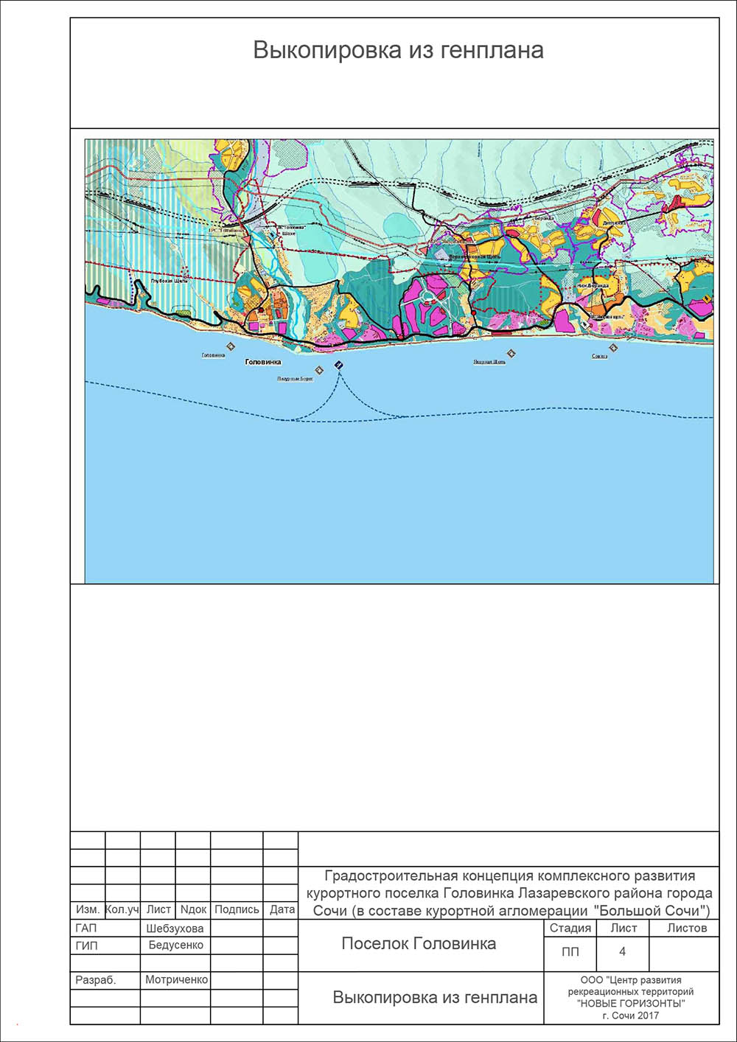Screen dimensions: 737x1042
Task: Click the Шебзухова name cell
Action: pos(175,929)
